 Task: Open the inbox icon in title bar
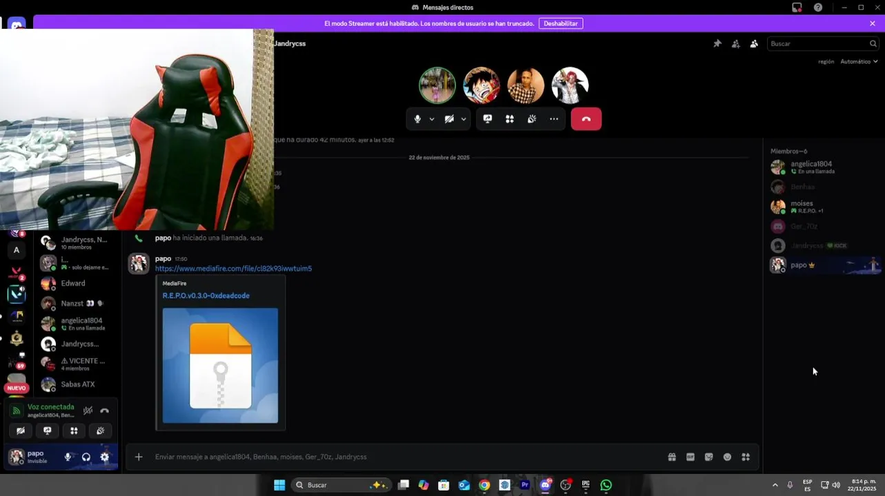[x=797, y=8]
